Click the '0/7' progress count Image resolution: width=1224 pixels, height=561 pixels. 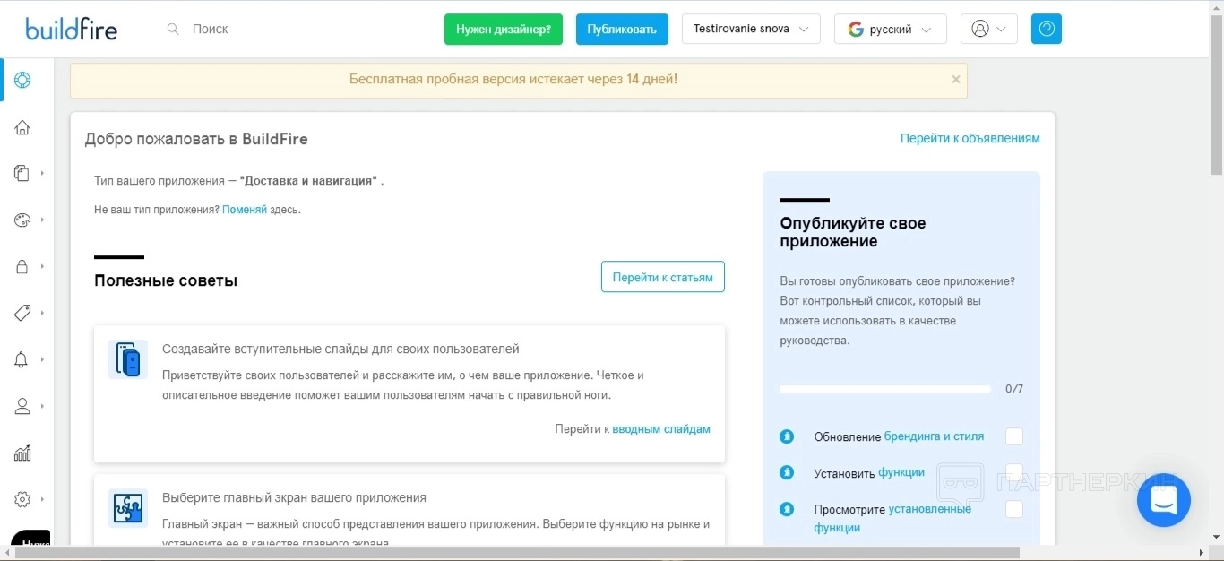point(1014,389)
